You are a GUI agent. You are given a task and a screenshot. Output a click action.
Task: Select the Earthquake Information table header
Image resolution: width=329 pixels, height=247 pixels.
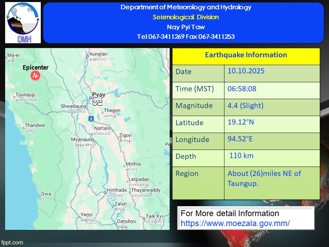(246, 55)
